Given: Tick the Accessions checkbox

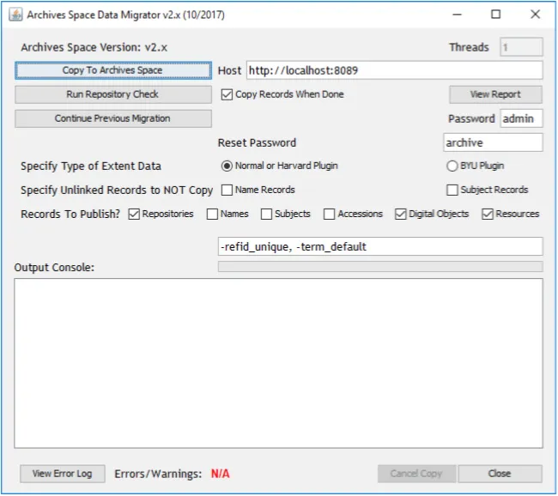Looking at the screenshot, I should (x=330, y=214).
